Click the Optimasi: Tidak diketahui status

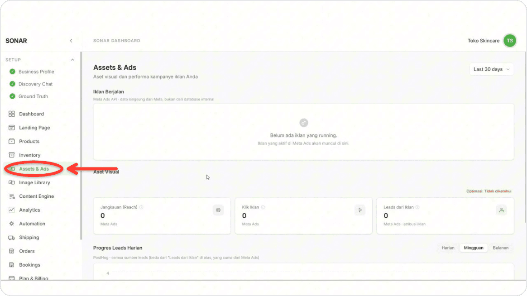(x=489, y=191)
